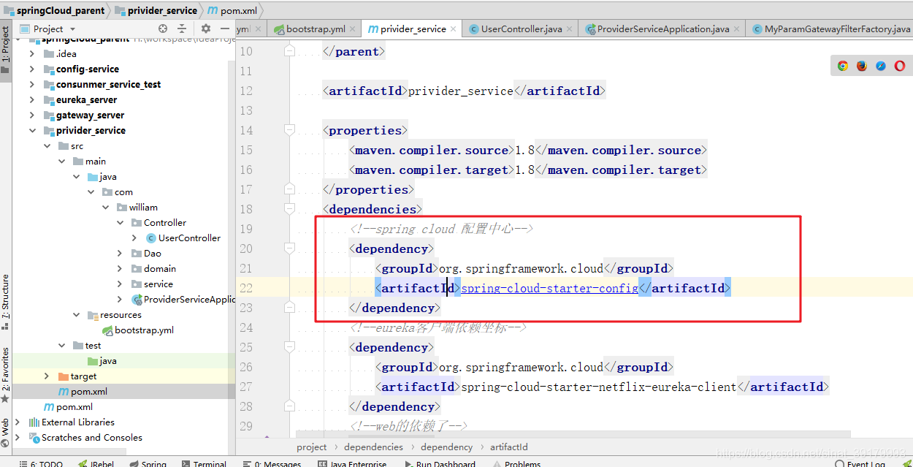Click 'dependencies' in the XML breadcrumb
The width and height of the screenshot is (913, 467).
click(x=373, y=447)
